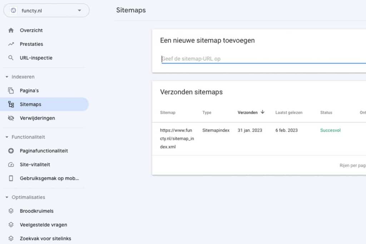This screenshot has height=244, width=366.
Task: Click the URL-inspectie magnifier icon
Action: [11, 58]
